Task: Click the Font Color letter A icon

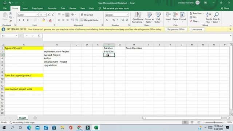Action: pyautogui.click(x=50, y=20)
